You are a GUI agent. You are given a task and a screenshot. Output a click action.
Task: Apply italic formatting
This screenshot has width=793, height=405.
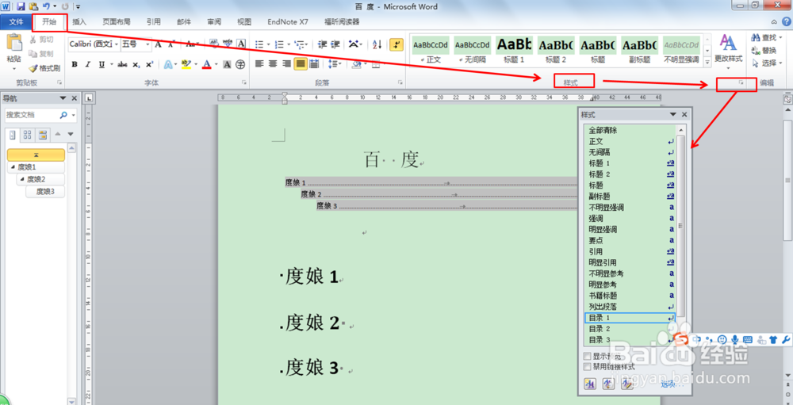(x=87, y=65)
